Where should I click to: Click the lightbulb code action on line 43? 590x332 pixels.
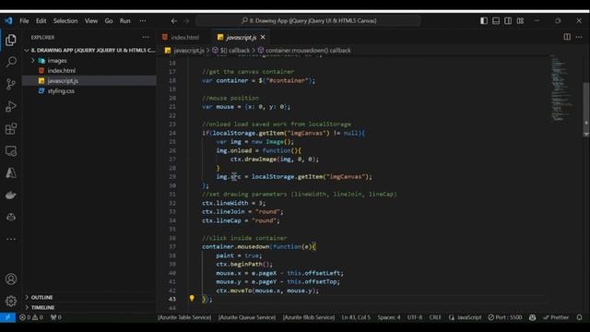point(192,299)
